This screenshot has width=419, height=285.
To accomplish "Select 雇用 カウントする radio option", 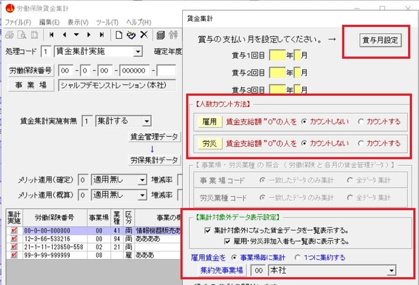I will 361,122.
